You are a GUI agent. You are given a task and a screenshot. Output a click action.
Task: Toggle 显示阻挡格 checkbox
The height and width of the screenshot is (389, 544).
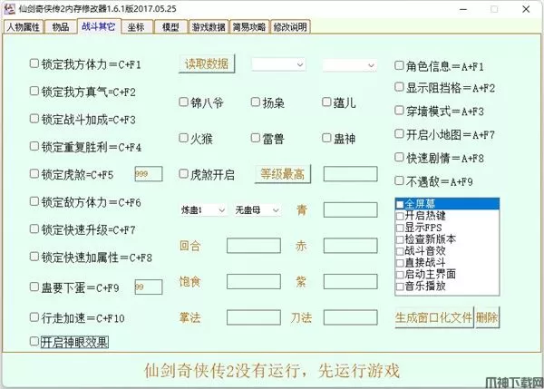tap(399, 87)
